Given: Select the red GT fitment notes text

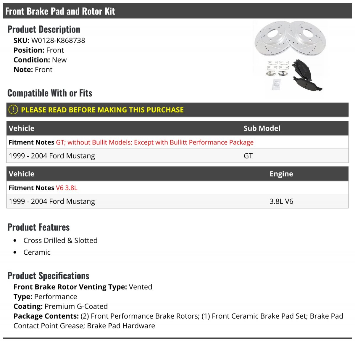Looking at the screenshot, I should point(155,142).
